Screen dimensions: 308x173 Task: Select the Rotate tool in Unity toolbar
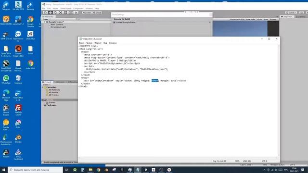[55, 12]
